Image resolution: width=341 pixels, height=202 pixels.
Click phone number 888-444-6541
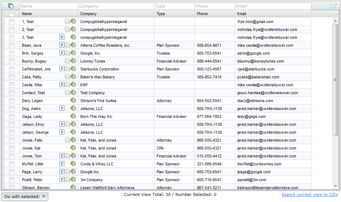tap(209, 61)
